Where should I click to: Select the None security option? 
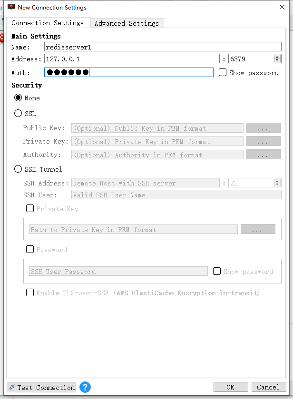pyautogui.click(x=17, y=98)
